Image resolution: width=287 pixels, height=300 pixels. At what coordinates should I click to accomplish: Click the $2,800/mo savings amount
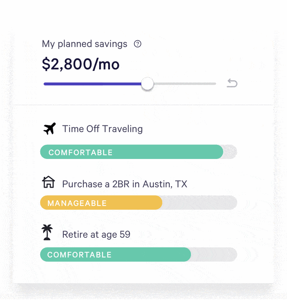(x=81, y=64)
